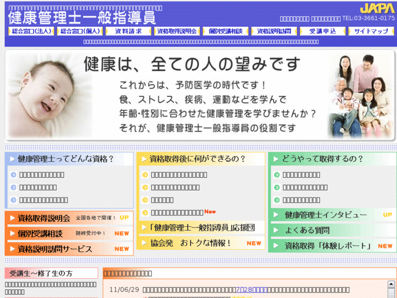This screenshot has height=298, width=397.
Task: Click 健康は、全ての人の望みです banner headline
Action: (192, 64)
